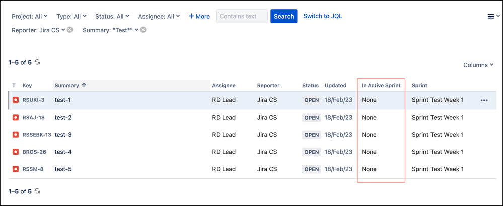503x206 pixels.
Task: Expand the Reporter: Jira CS filter dropdown
Action: [x=38, y=30]
